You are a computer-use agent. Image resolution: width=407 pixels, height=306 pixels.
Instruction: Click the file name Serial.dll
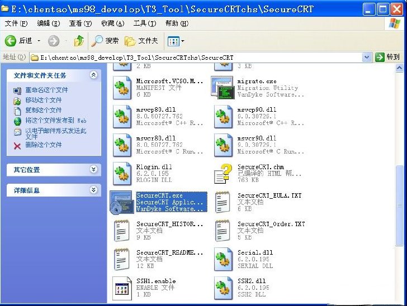tap(255, 252)
